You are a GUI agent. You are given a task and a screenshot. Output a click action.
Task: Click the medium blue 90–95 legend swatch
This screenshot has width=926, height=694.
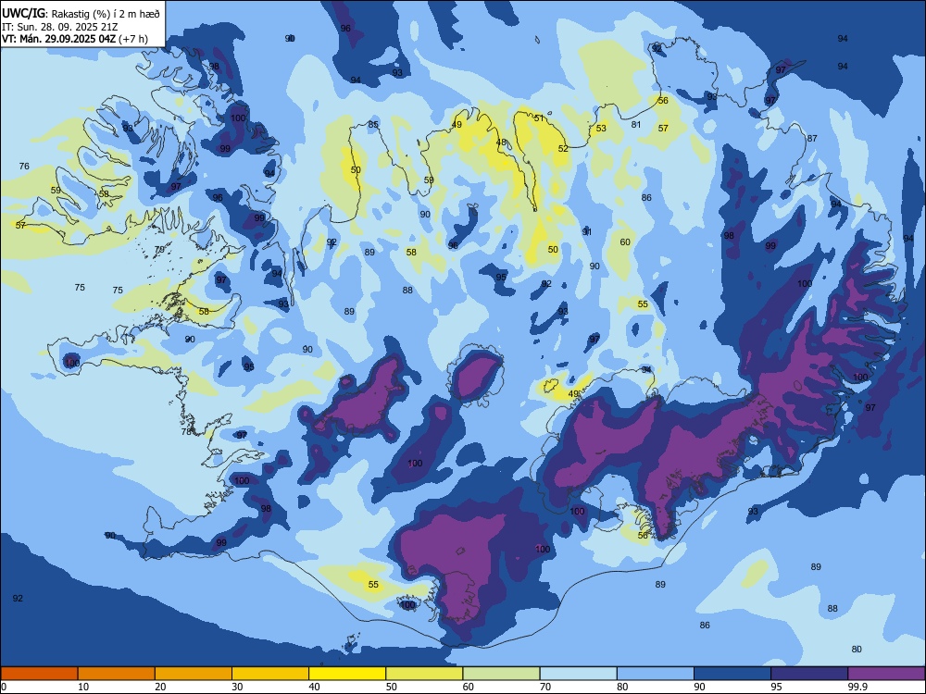[732, 674]
